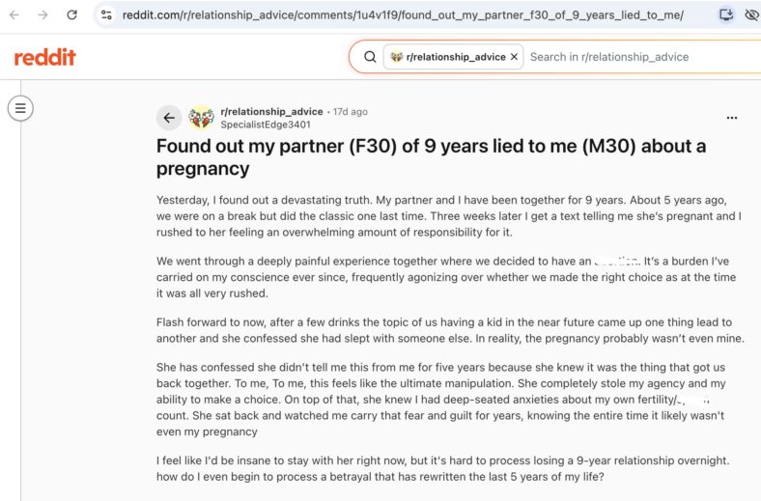Open the reddit home logo
Screen dimensions: 761x501
45,57
